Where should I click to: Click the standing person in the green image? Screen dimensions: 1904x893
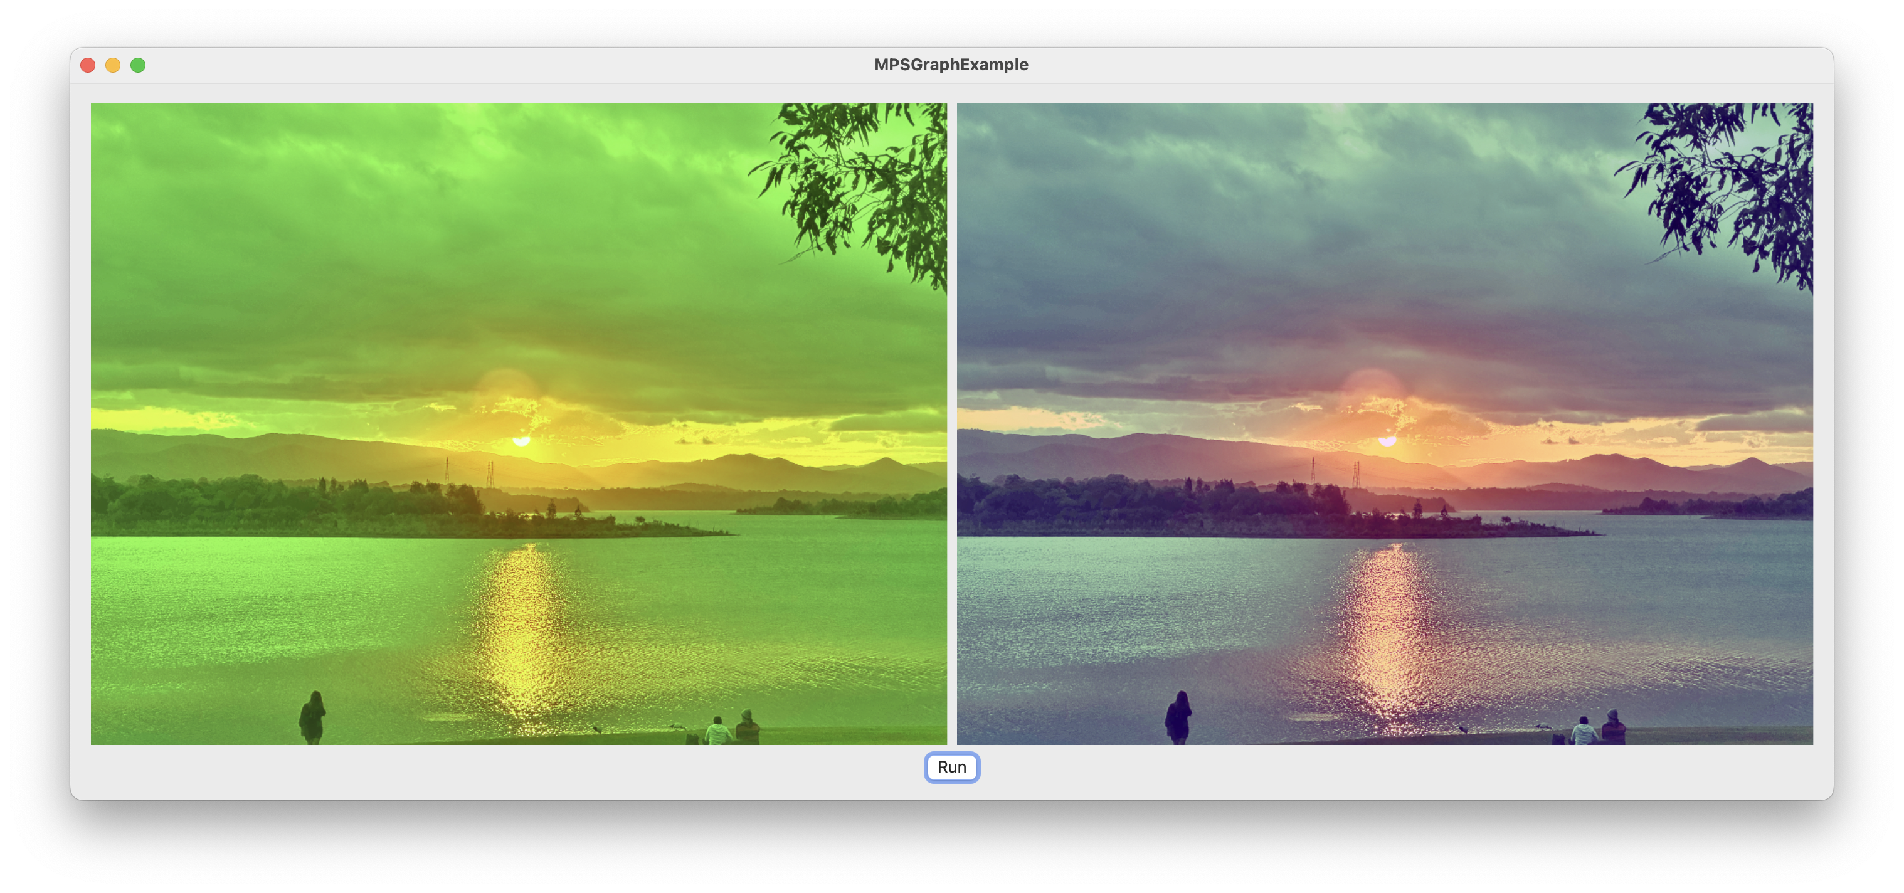tap(313, 716)
